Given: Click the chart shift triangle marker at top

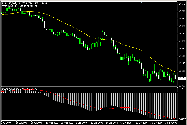Looking at the screenshot, I should point(142,2).
